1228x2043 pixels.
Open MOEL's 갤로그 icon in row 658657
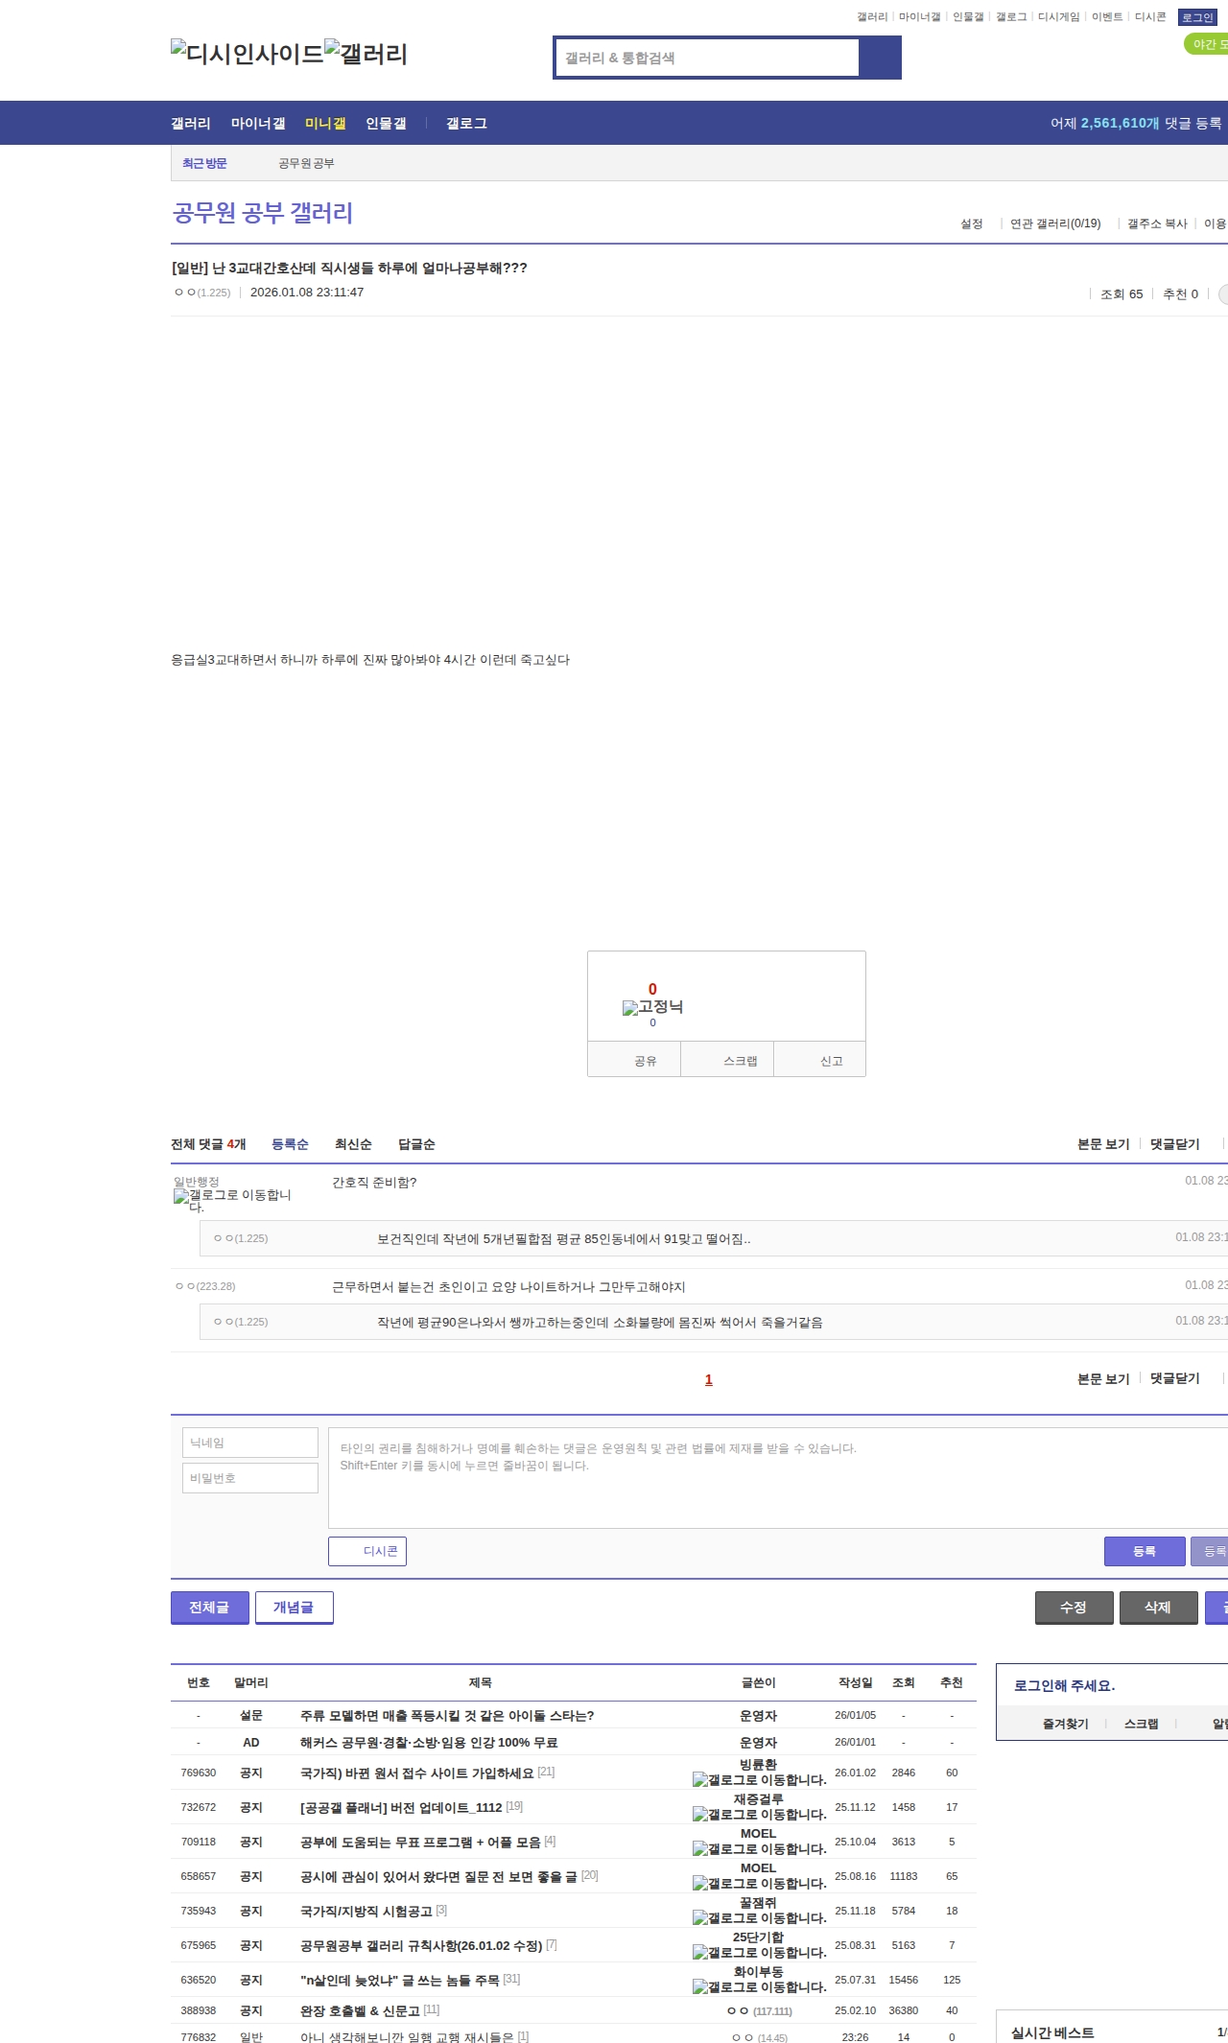(759, 1884)
